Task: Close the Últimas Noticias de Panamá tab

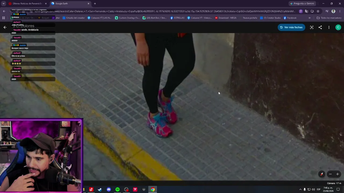Action: (x=46, y=3)
